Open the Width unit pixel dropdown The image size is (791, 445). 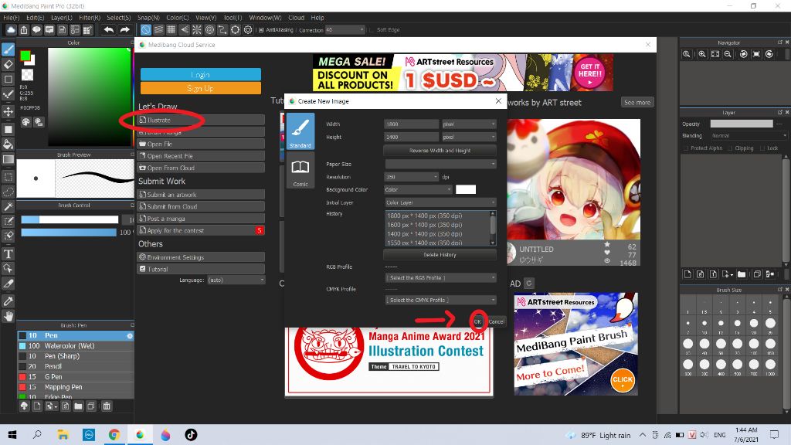(x=469, y=124)
